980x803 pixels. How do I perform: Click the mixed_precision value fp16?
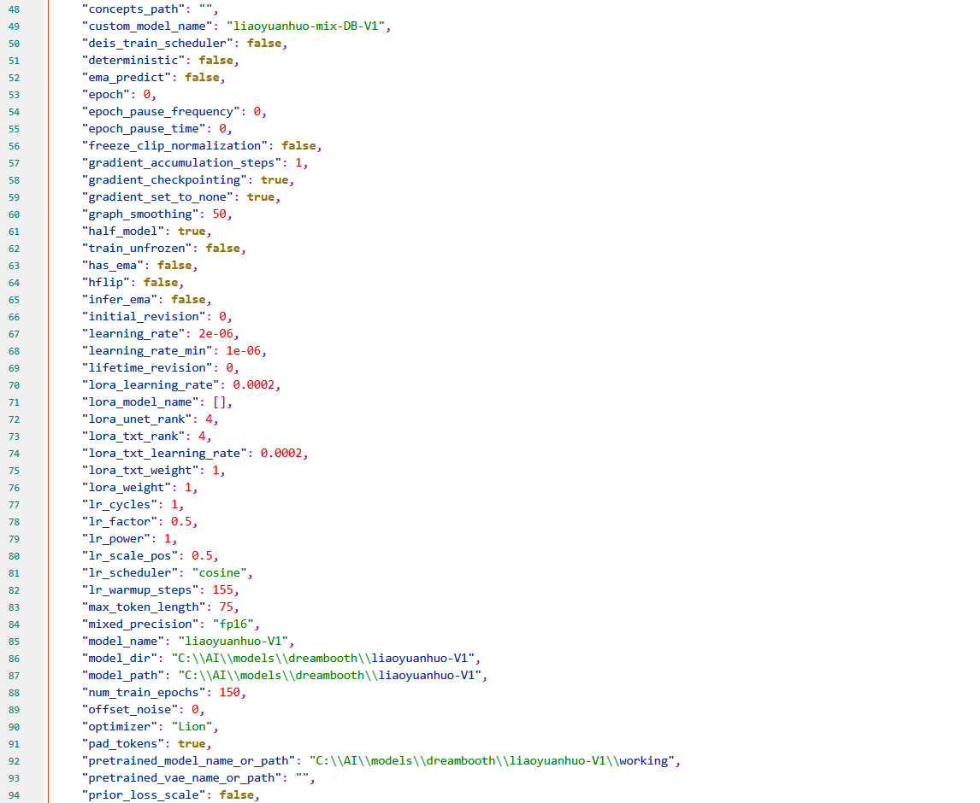(233, 624)
